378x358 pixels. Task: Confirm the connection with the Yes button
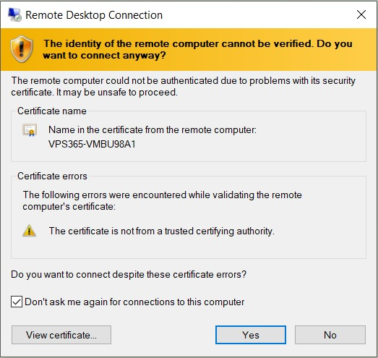tap(251, 335)
